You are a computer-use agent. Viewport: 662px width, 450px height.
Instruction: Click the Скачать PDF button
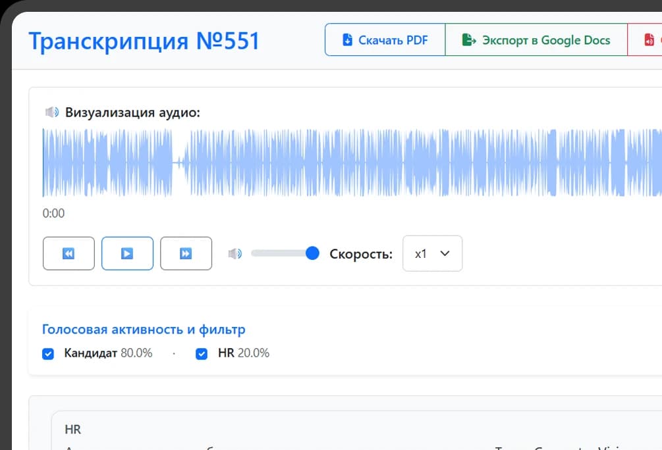click(385, 40)
